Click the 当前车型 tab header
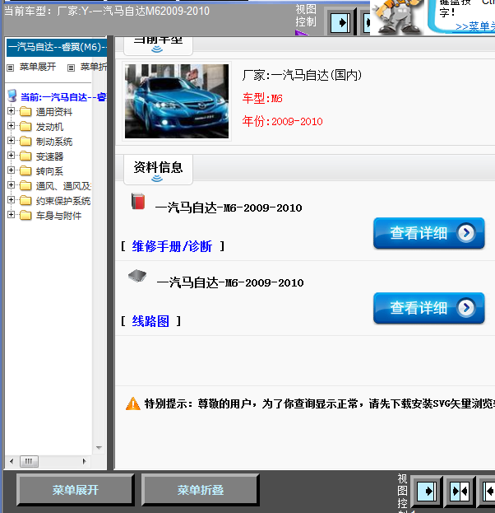This screenshot has width=495, height=513. (x=158, y=45)
